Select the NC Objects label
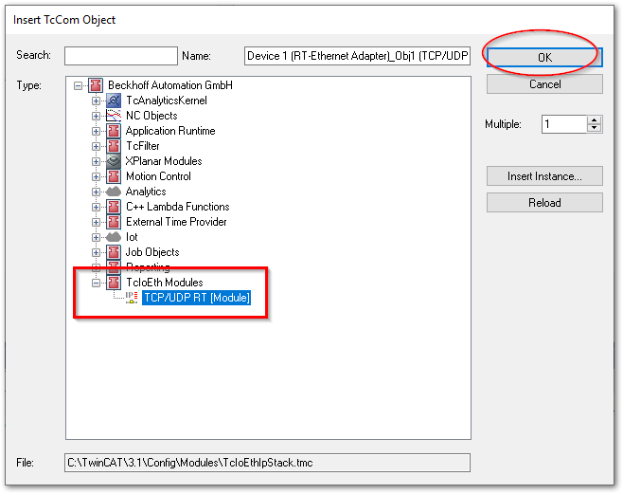 coord(151,116)
